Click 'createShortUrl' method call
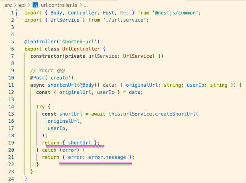The height and width of the screenshot is (183, 246). [x=175, y=114]
